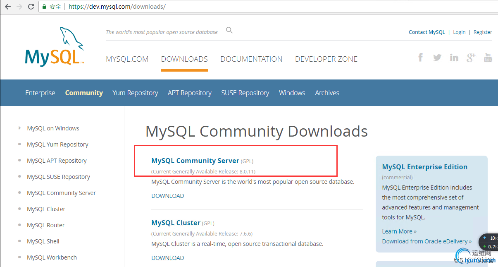Click the Learn More » link
This screenshot has height=267, width=498.
point(399,231)
